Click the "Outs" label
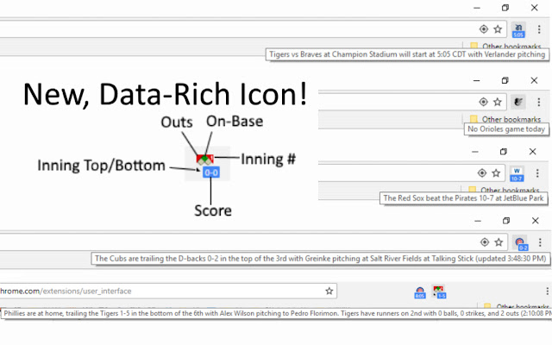The image size is (552, 345). click(177, 122)
